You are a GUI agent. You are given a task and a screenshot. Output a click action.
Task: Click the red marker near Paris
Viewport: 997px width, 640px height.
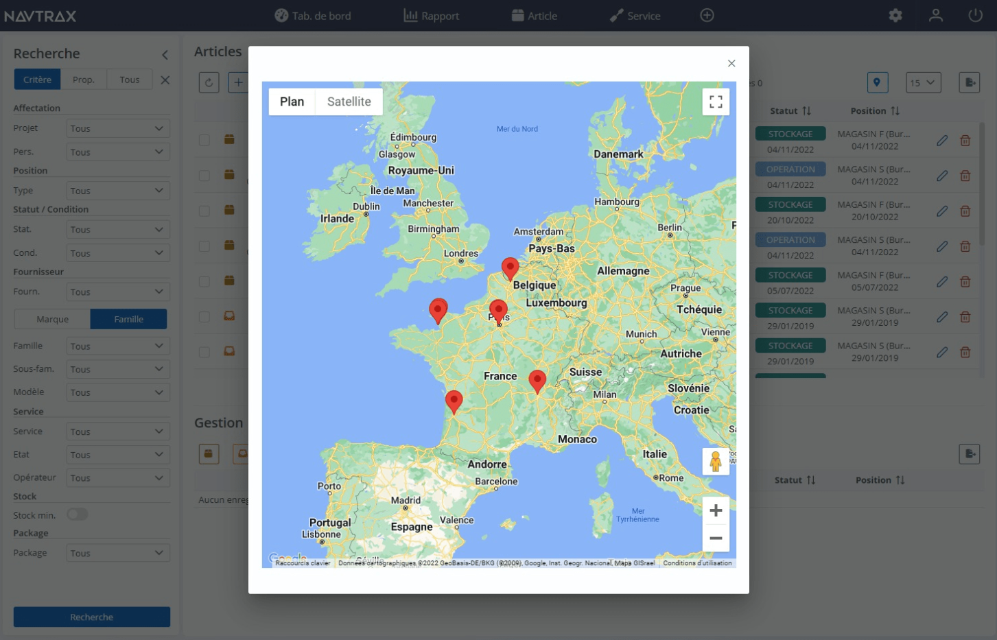(498, 307)
